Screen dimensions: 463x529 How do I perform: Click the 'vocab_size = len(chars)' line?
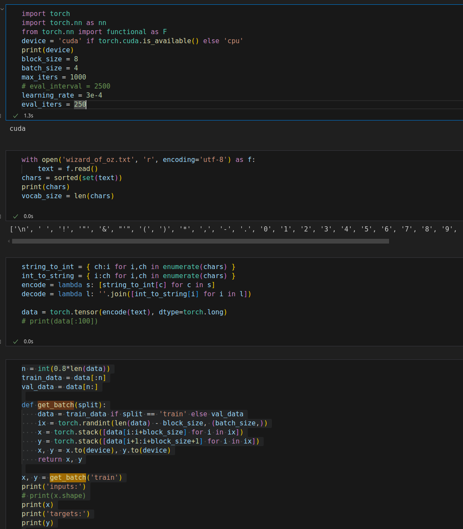tap(68, 196)
